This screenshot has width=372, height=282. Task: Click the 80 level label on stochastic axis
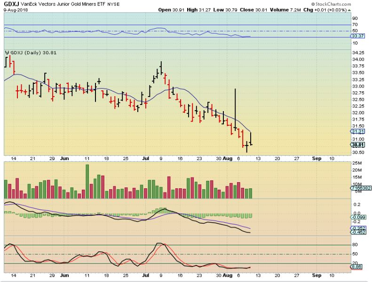click(x=355, y=244)
